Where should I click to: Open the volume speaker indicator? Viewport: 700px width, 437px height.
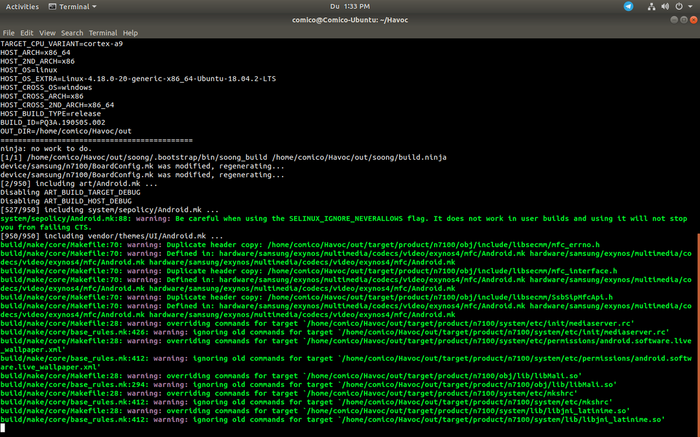[x=665, y=6]
